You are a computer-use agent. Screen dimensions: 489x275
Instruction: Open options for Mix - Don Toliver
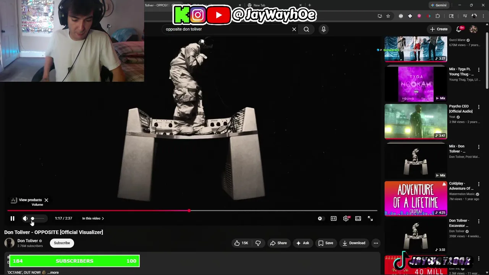(479, 147)
